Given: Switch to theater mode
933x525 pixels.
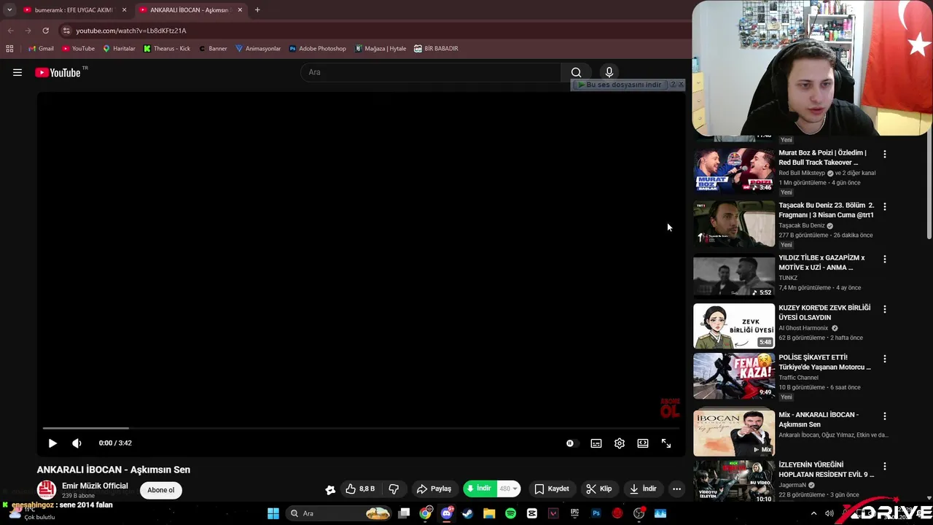Looking at the screenshot, I should pos(643,443).
